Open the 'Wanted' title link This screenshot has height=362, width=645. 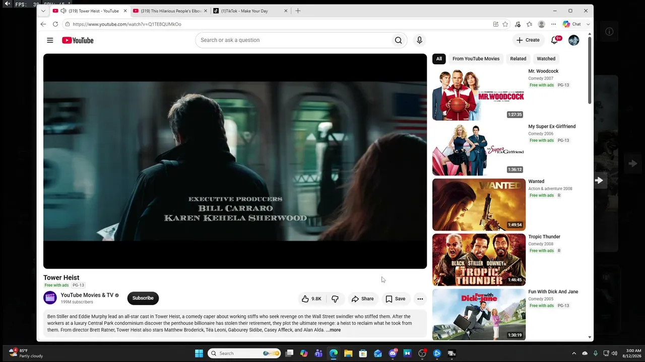[x=536, y=182]
